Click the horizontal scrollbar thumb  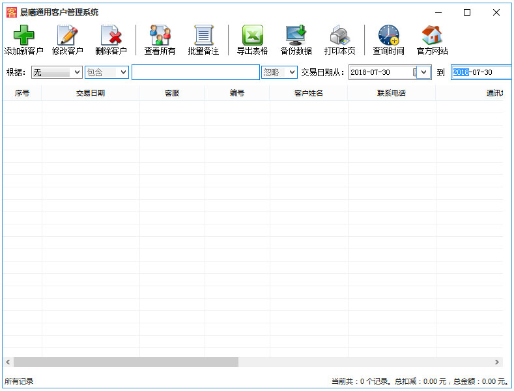(x=126, y=362)
